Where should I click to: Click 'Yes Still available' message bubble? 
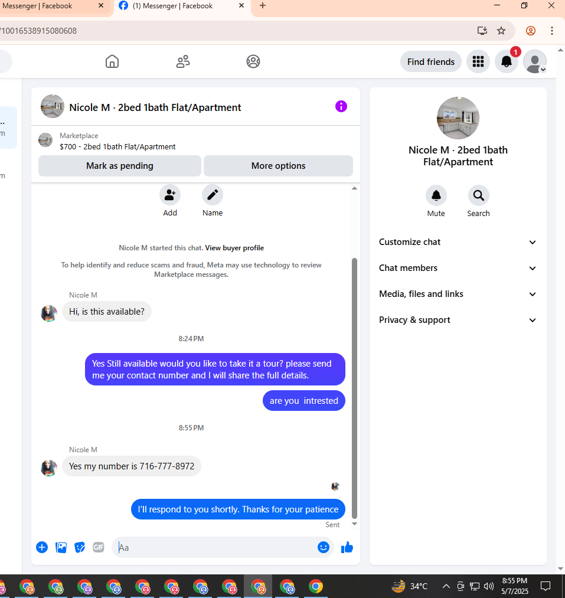(x=215, y=369)
